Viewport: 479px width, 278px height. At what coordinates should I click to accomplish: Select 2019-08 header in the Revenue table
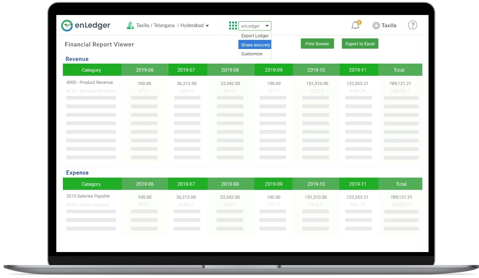[230, 70]
